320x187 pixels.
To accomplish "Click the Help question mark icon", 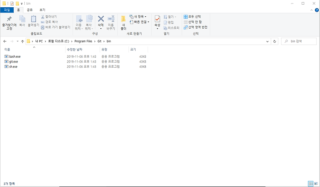I will pos(317,10).
